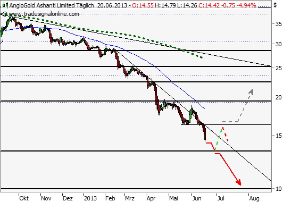Click the red downward forecast arrowhead
The width and height of the screenshot is (283, 202).
239,182
